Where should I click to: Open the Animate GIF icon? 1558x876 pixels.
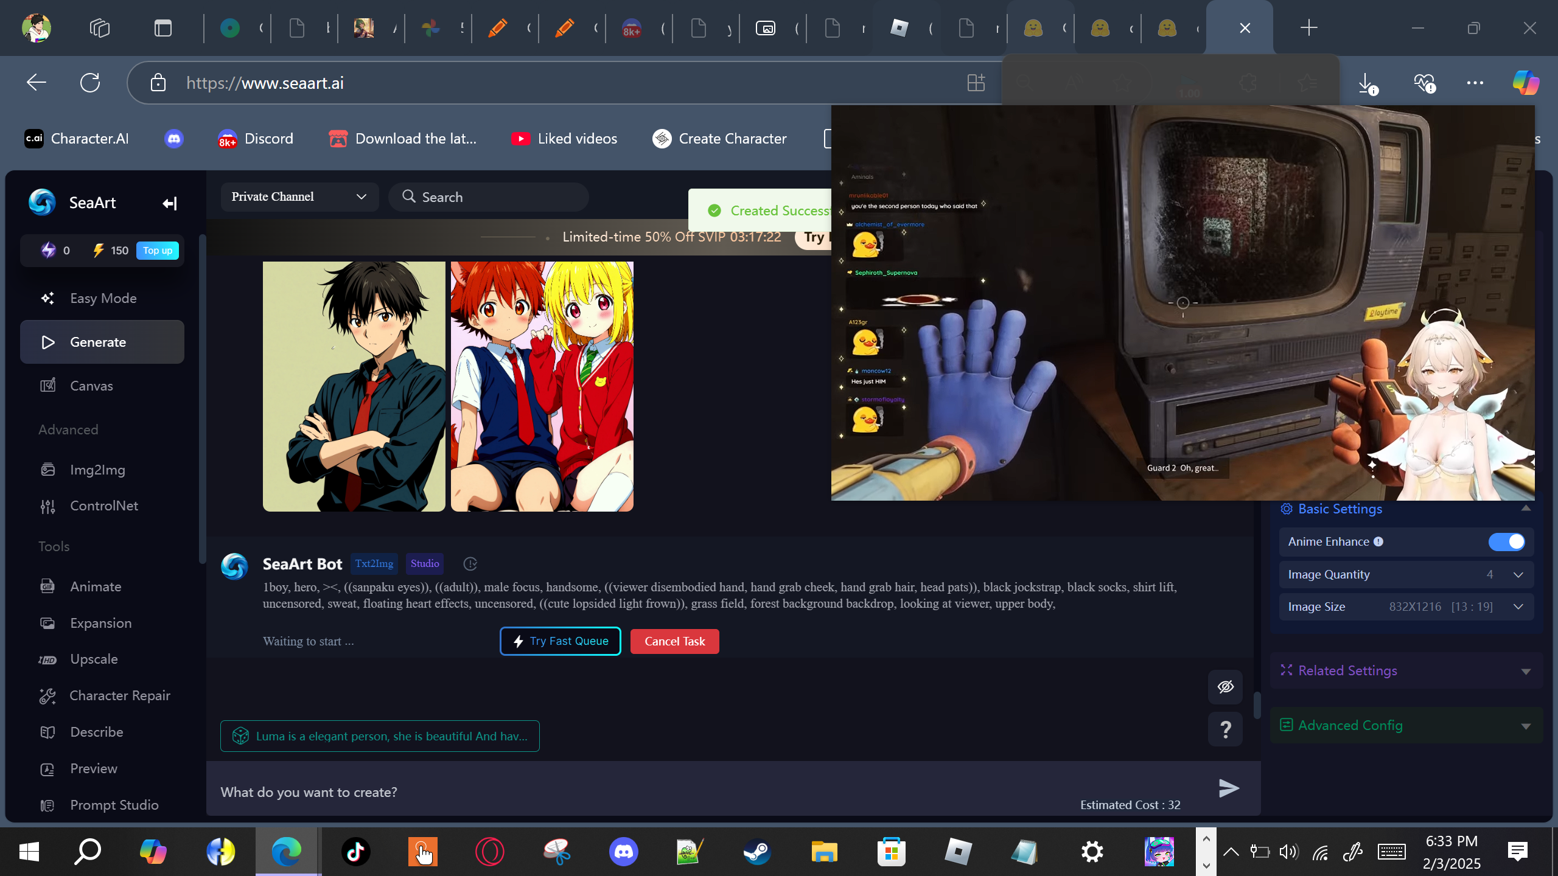tap(47, 586)
